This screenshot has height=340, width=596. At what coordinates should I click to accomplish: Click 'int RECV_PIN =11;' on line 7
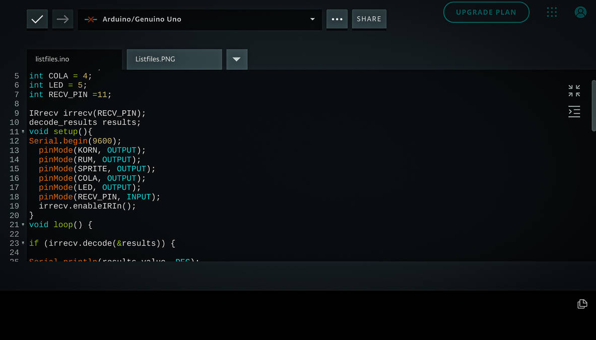coord(71,95)
